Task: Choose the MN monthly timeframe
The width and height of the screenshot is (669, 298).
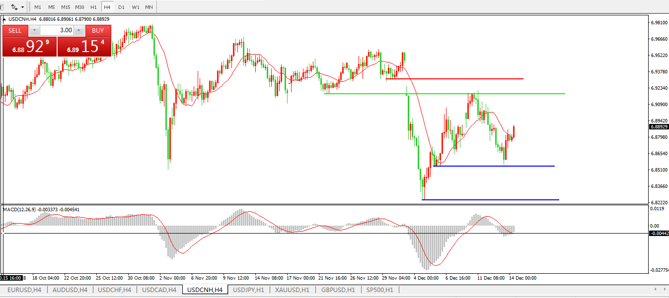Action: (149, 7)
